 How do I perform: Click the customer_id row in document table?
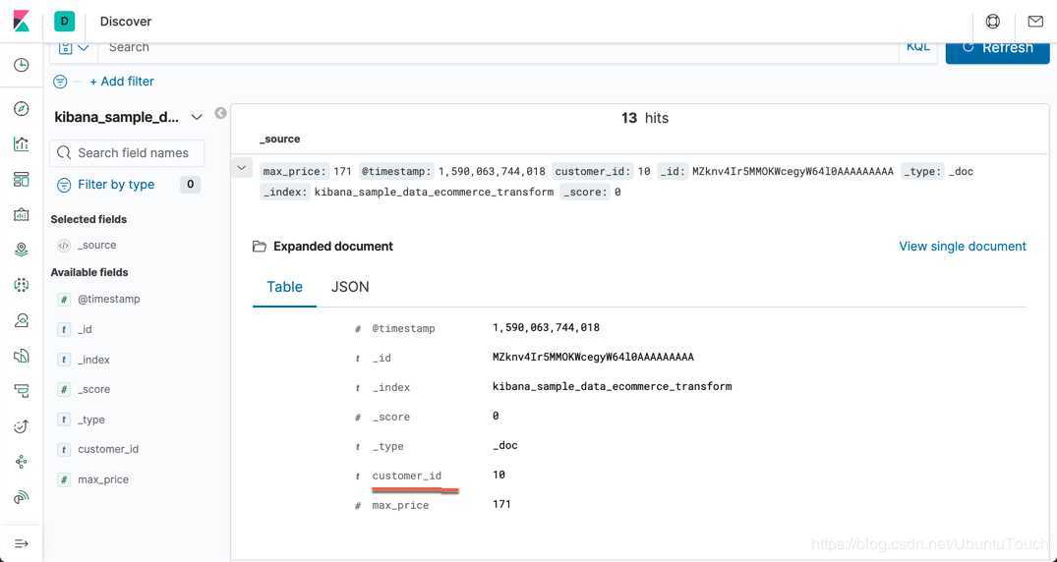coord(639,476)
